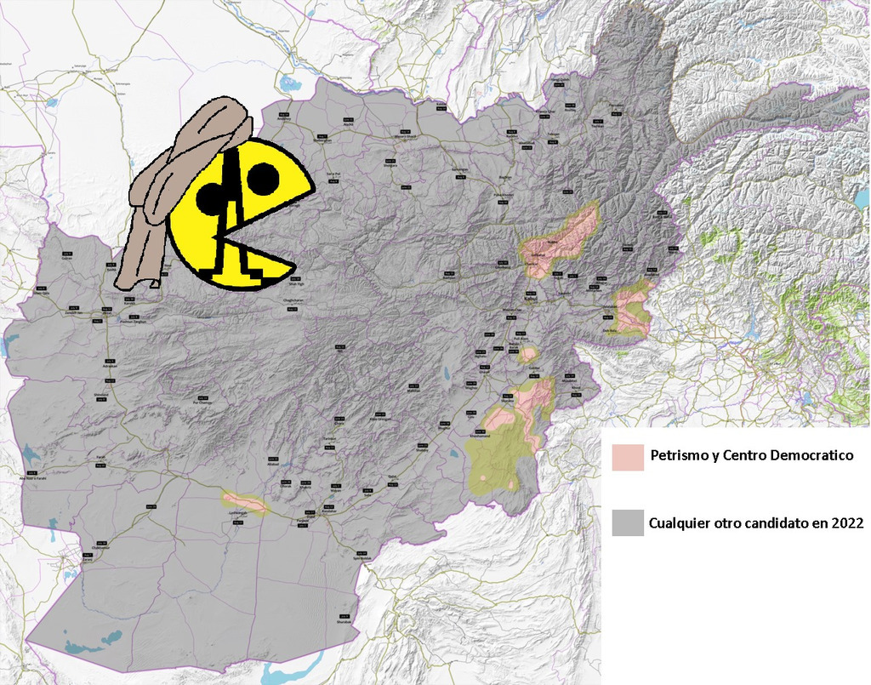The height and width of the screenshot is (685, 871).
Task: Click Pac-Man's right black eye
Action: [263, 178]
